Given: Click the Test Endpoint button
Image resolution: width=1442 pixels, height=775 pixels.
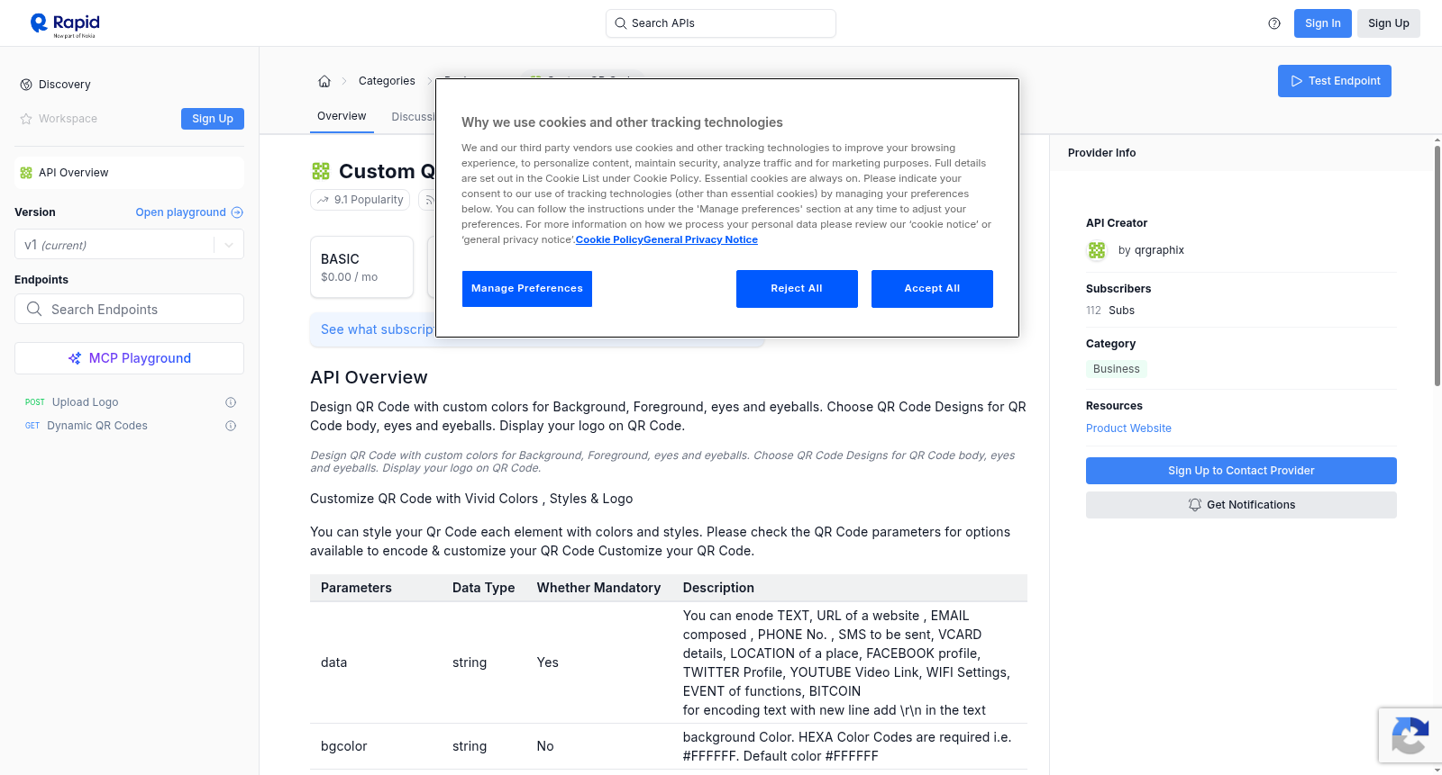Looking at the screenshot, I should [x=1335, y=81].
